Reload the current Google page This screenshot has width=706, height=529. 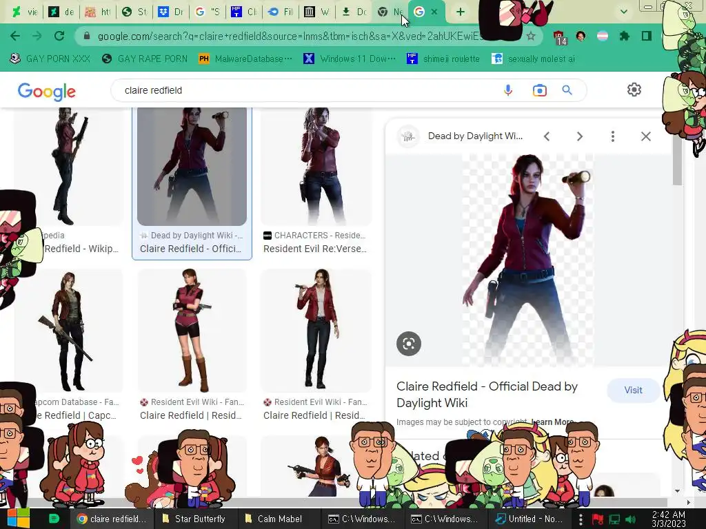(59, 36)
